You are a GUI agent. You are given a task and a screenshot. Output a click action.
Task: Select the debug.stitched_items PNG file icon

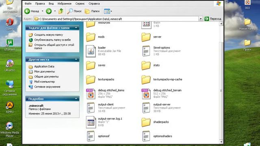[91, 94]
